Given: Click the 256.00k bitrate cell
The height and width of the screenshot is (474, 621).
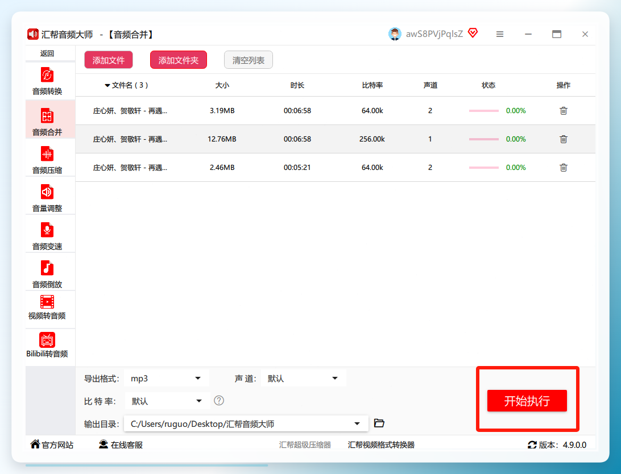Looking at the screenshot, I should click(x=372, y=139).
